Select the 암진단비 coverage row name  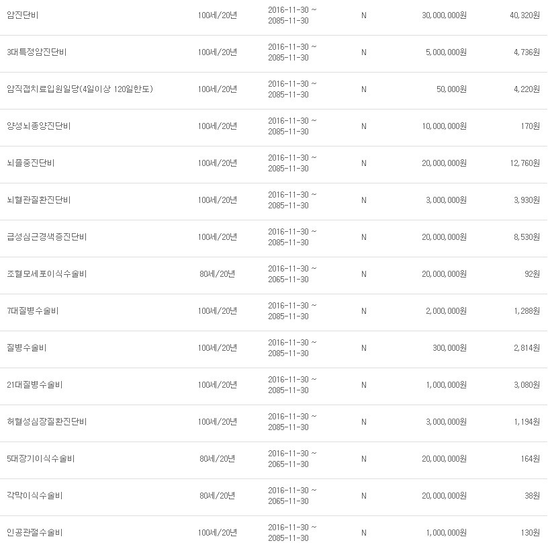22,15
